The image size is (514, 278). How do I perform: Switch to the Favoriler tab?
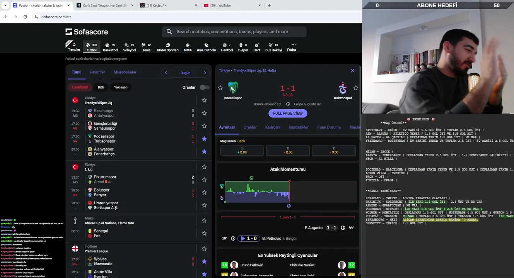97,72
